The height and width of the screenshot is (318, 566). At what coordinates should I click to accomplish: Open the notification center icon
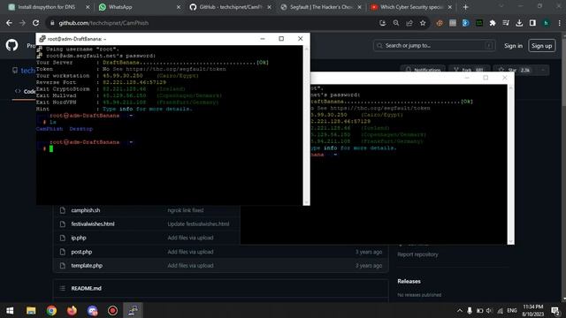(555, 310)
